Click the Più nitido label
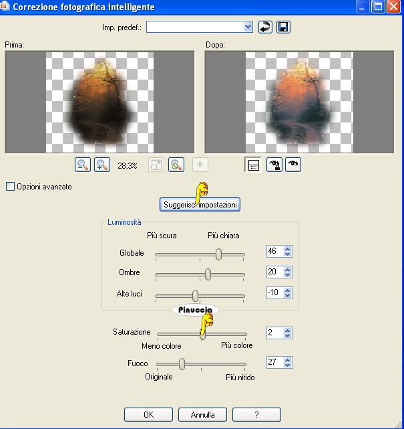Image resolution: width=404 pixels, height=429 pixels. (x=240, y=377)
